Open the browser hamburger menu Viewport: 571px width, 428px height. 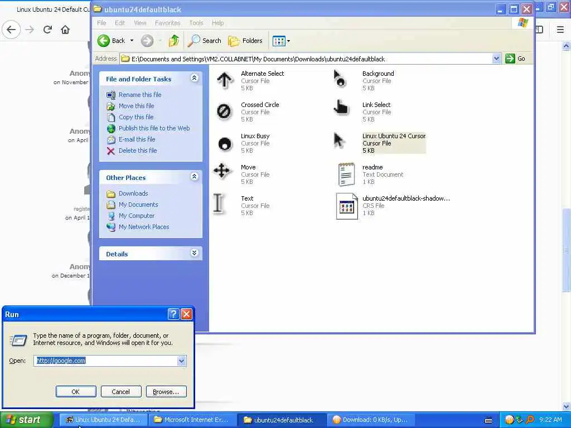tap(560, 30)
